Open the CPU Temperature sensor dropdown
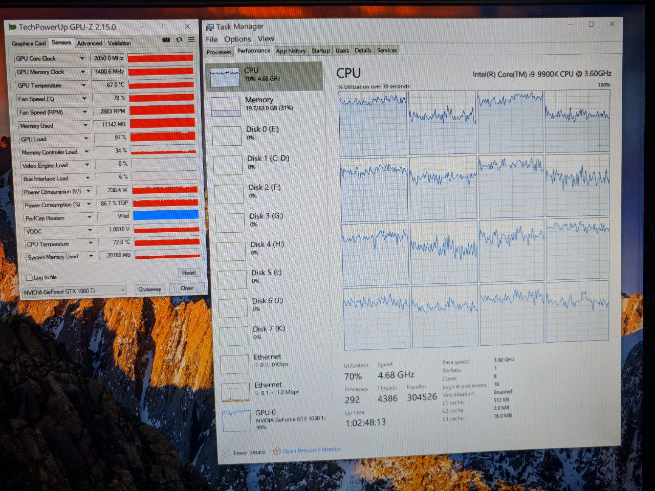 [x=91, y=243]
